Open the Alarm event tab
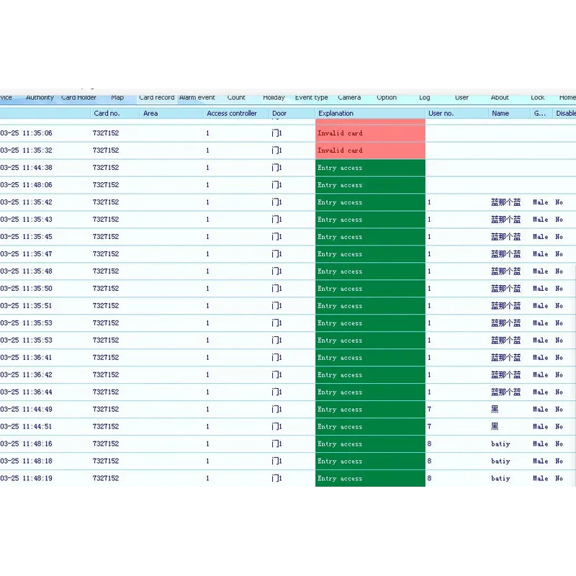Image resolution: width=576 pixels, height=576 pixels. tap(197, 98)
